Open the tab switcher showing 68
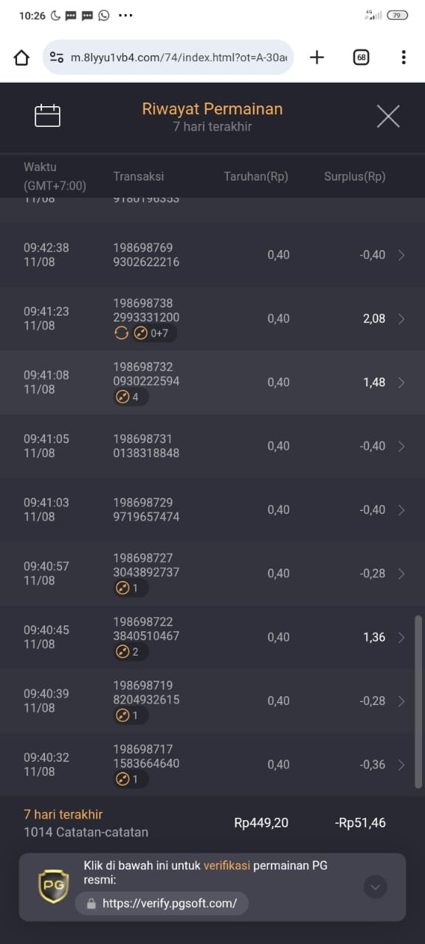 point(361,58)
